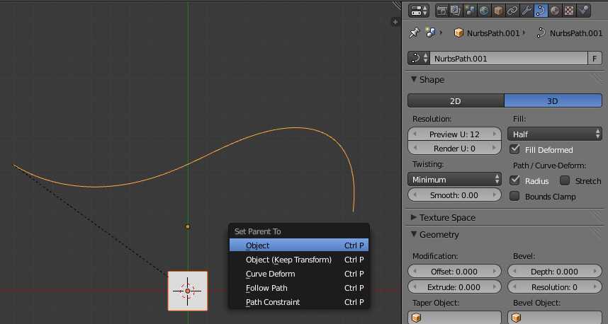Viewport: 608px width, 324px height.
Task: Click the F fake user button
Action: coord(596,59)
